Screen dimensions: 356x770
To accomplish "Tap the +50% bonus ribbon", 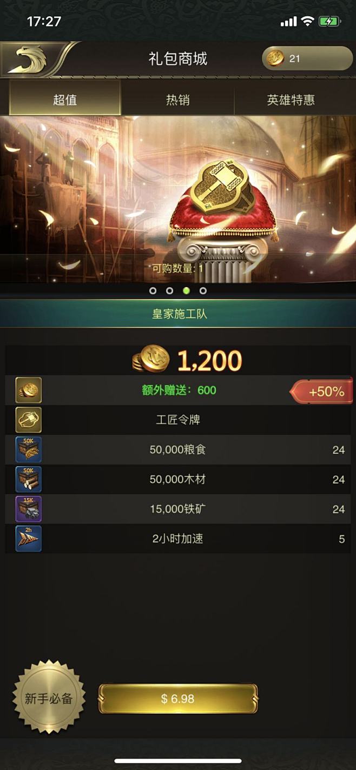I will pos(322,391).
